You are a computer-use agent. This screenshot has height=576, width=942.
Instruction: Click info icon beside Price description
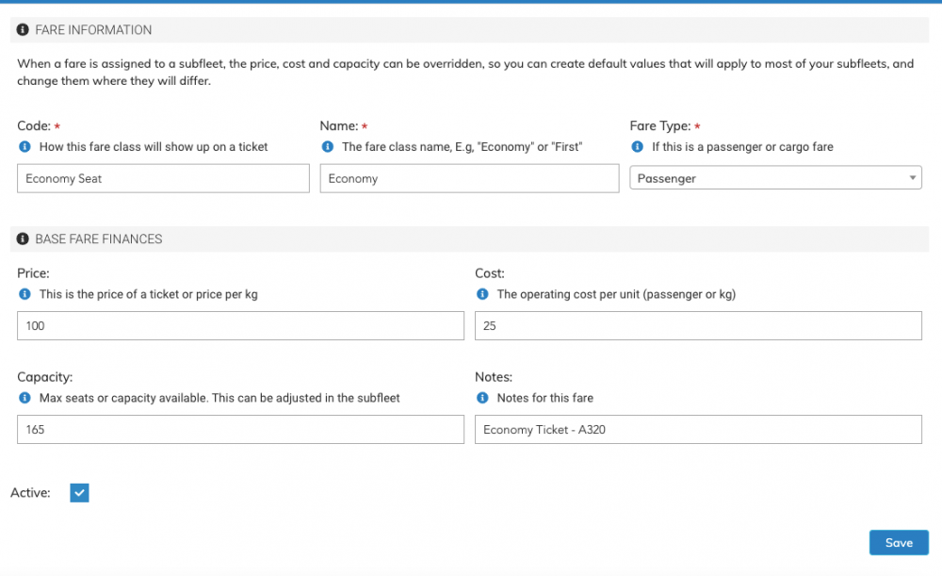tap(24, 294)
